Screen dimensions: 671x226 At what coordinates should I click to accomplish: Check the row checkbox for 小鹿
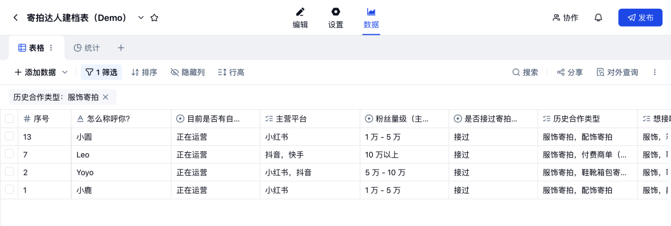9,190
